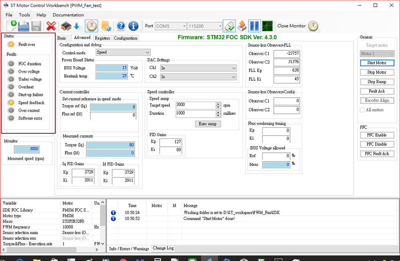Open the DAC Ch1 dropdown

(x=199, y=68)
